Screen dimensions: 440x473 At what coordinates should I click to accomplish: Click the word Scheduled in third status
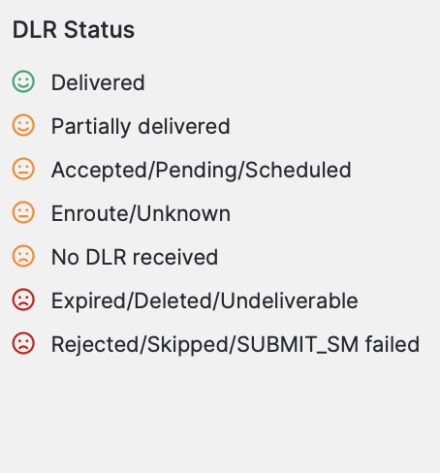[299, 170]
